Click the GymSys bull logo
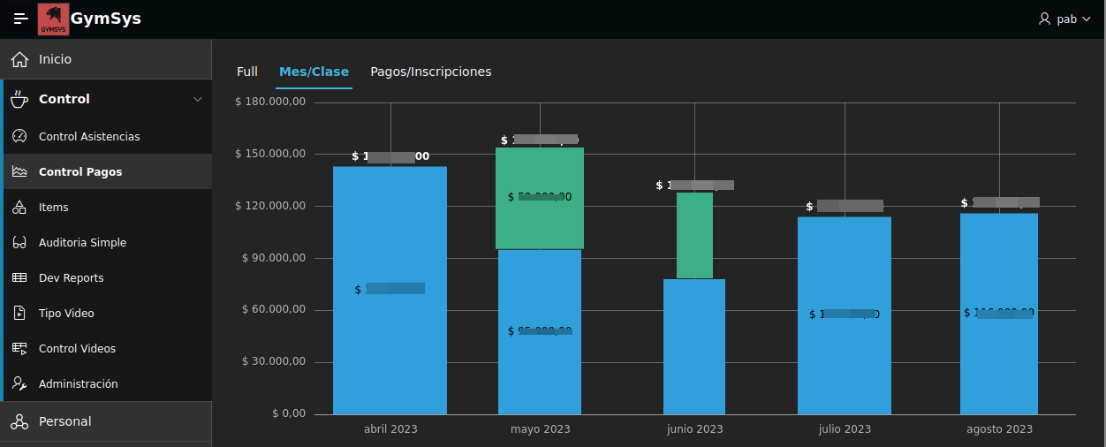Viewport: 1106px width, 447px height. click(53, 19)
